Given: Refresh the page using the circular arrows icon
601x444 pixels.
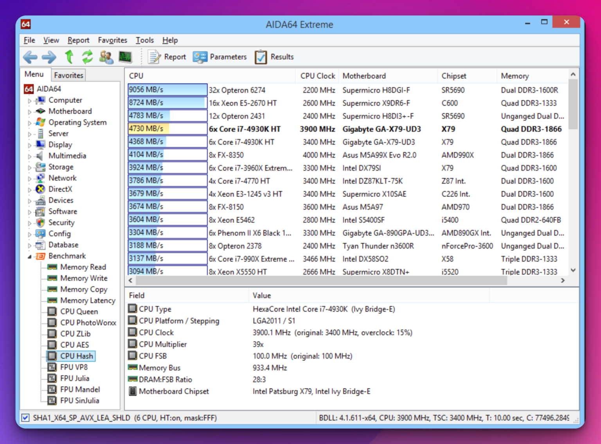Looking at the screenshot, I should point(87,57).
